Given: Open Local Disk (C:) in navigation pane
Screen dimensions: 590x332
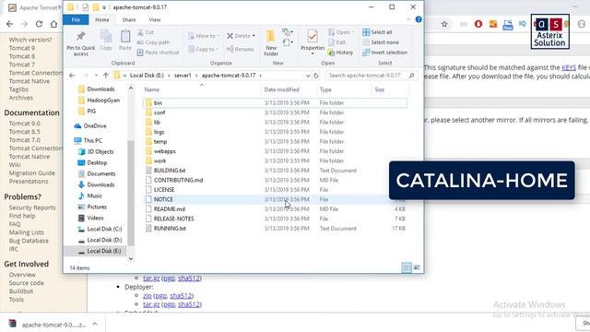Looking at the screenshot, I should (100, 230).
